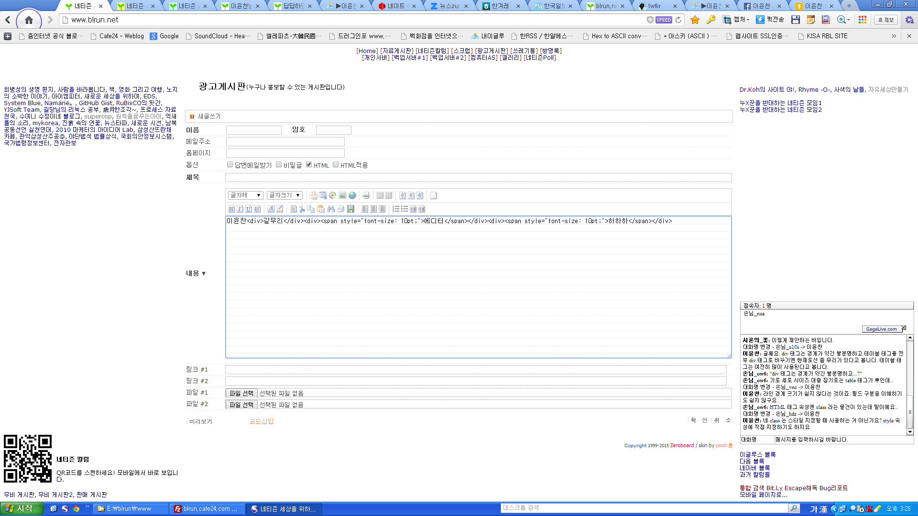
Task: Click the 파일 선택 button for 파일 #1
Action: [241, 393]
